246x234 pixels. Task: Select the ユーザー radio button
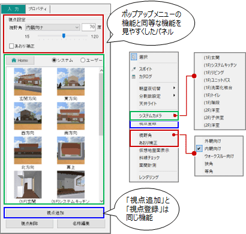pyautogui.click(x=83, y=60)
